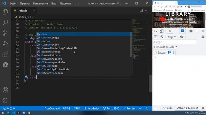
Task: Open the drawer three-dot menu
Action: pos(156,108)
